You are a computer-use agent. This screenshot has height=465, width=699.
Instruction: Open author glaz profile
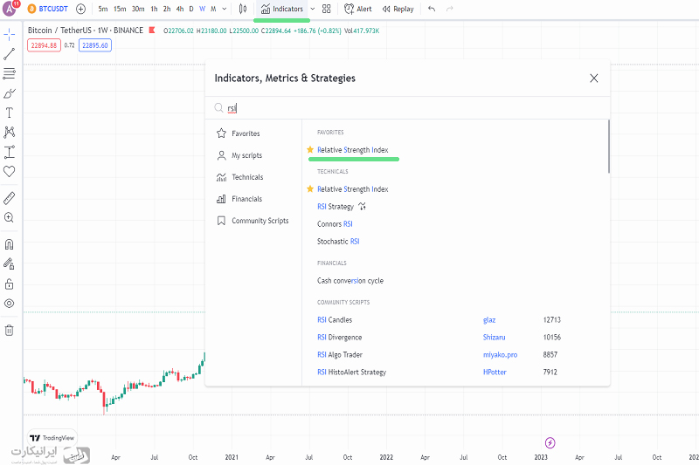pos(489,320)
